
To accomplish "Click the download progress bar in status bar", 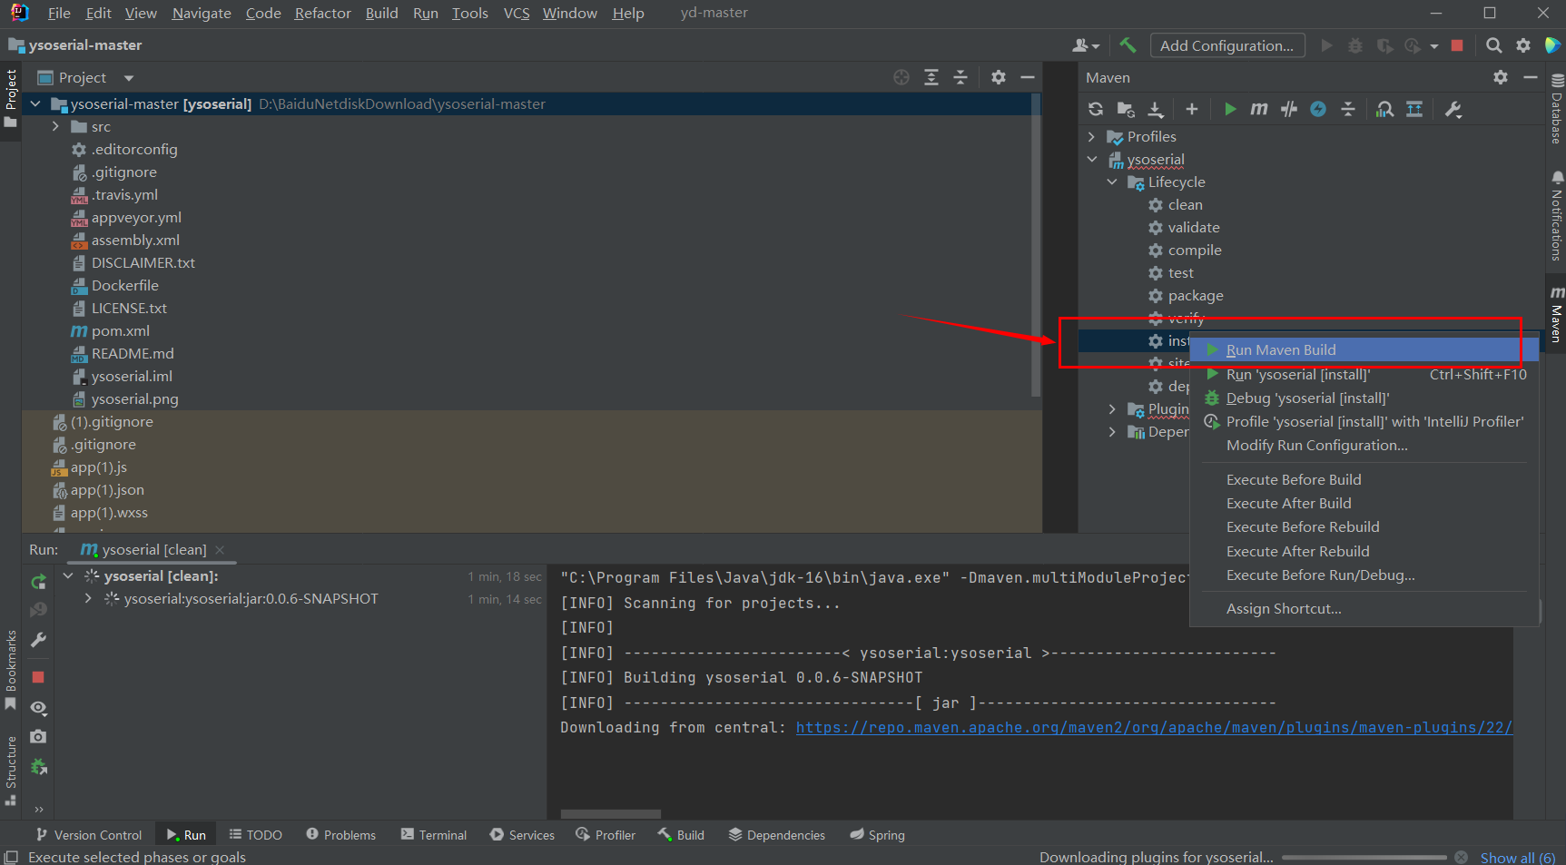I will point(1364,857).
